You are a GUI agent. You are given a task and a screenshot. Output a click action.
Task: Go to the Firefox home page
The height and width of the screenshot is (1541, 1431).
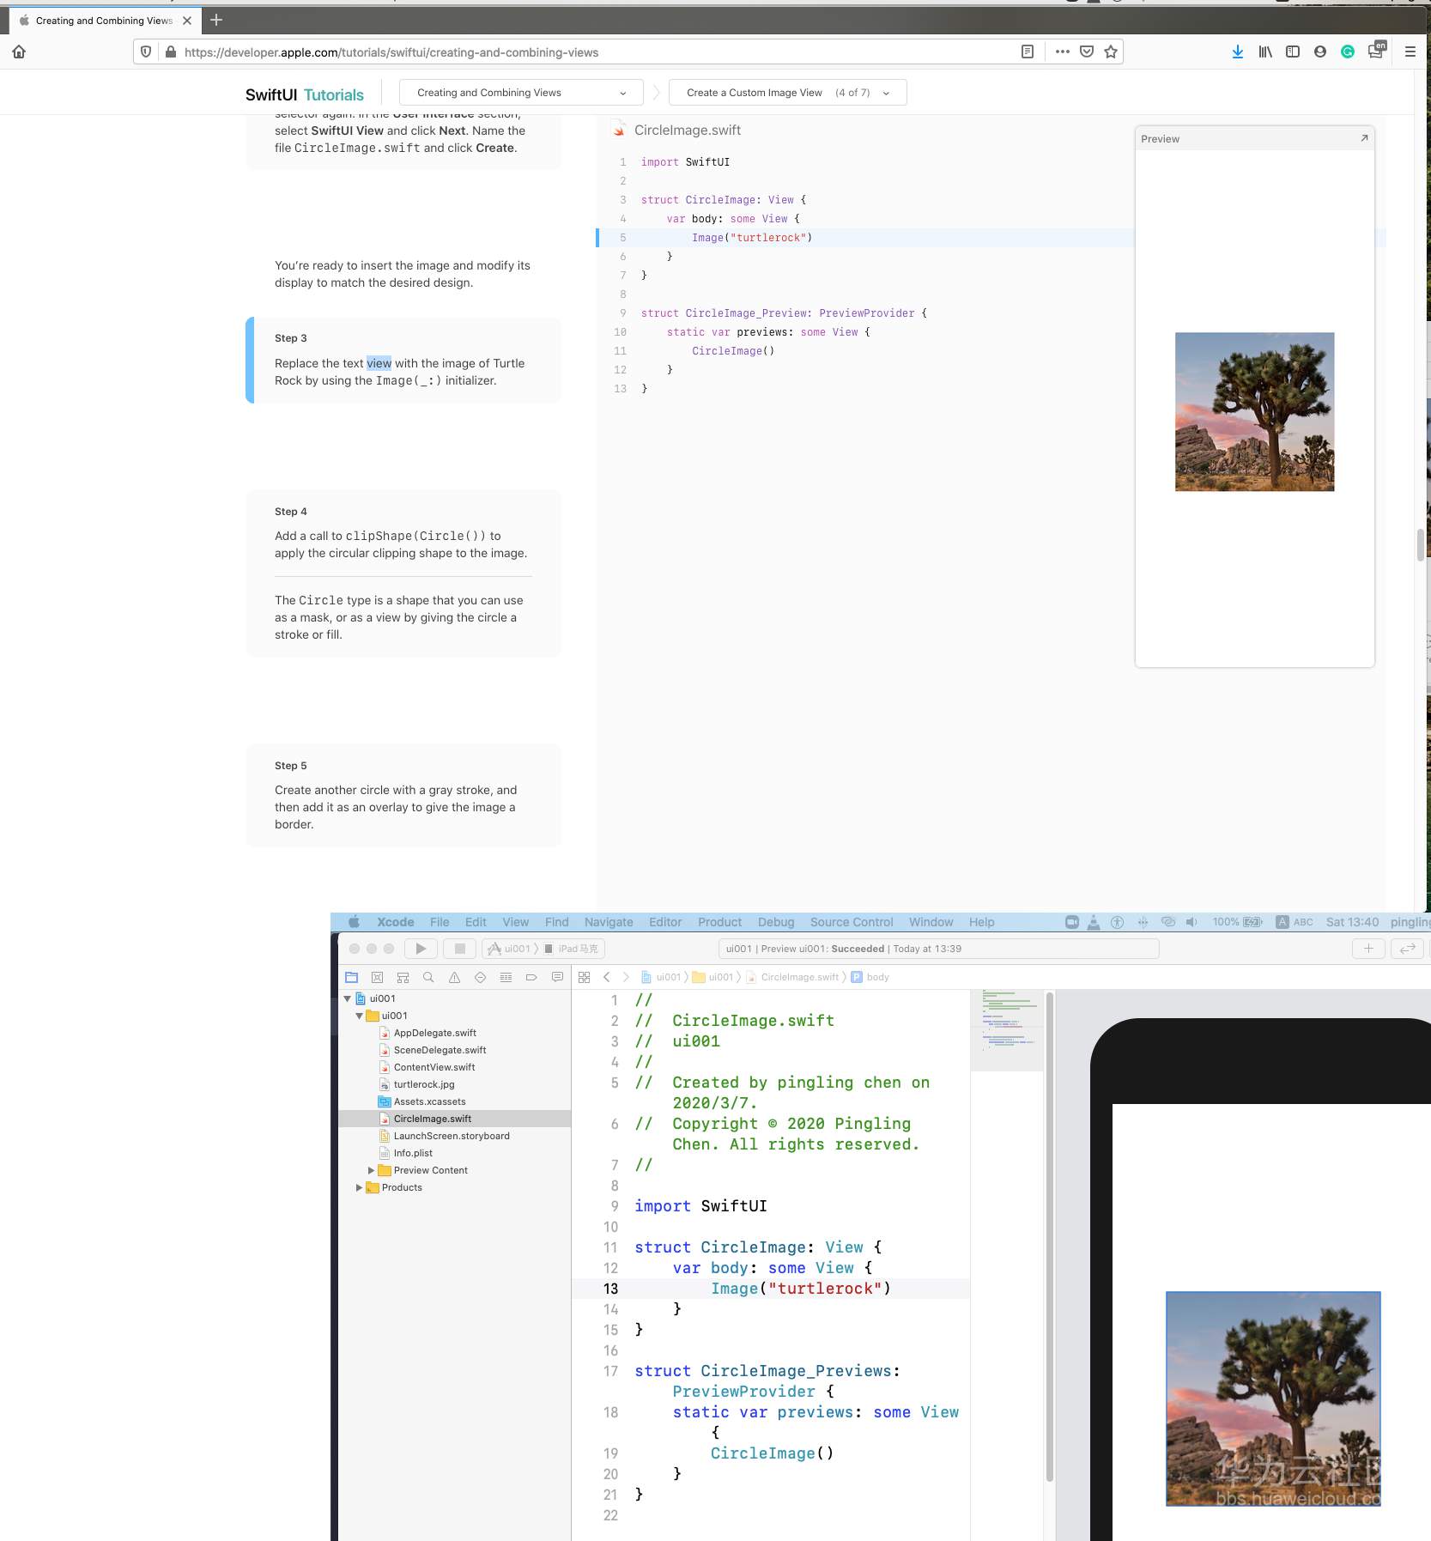click(19, 52)
